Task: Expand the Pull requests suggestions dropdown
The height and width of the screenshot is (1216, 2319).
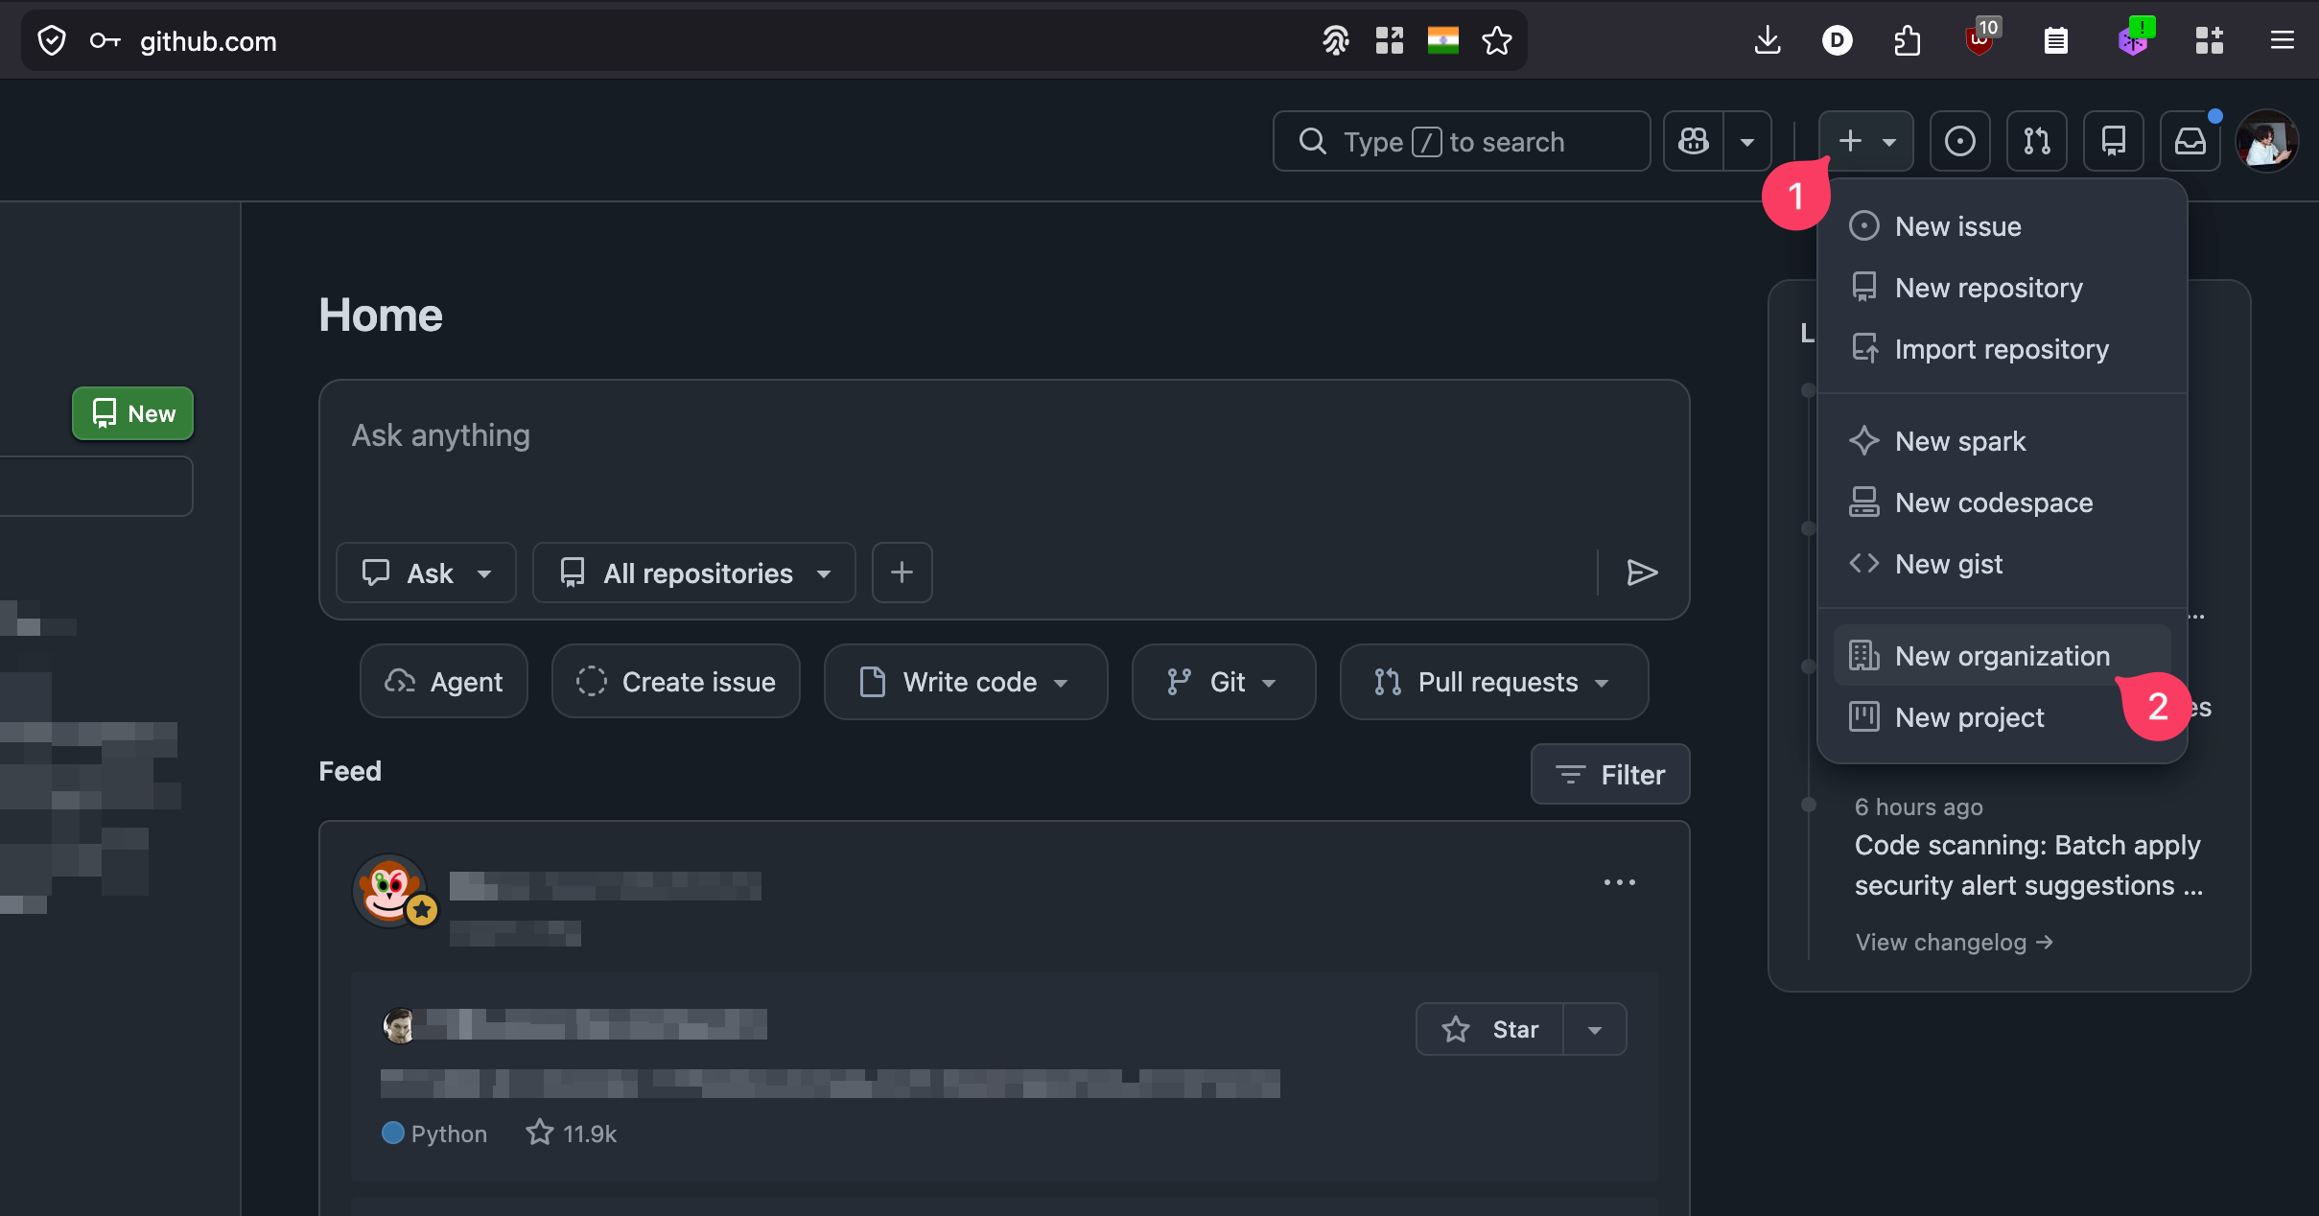Action: point(1494,682)
